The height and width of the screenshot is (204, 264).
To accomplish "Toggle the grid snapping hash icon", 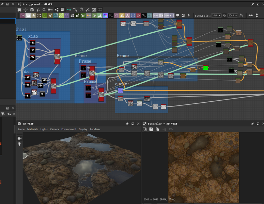I will [100, 10].
